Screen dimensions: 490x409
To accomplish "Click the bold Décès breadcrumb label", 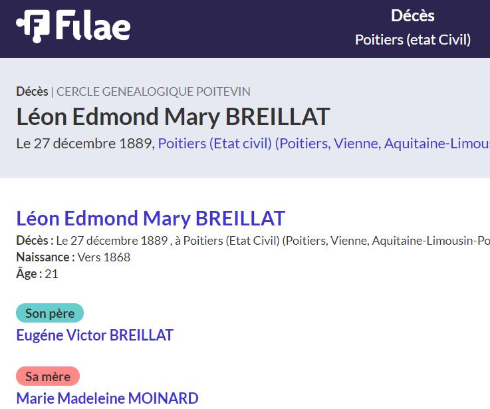I will point(32,92).
